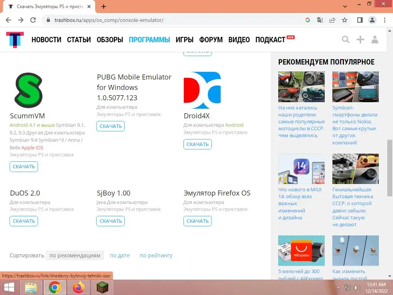
Task: Click СКАЧАТЬ button under Droid4X
Action: click(198, 144)
